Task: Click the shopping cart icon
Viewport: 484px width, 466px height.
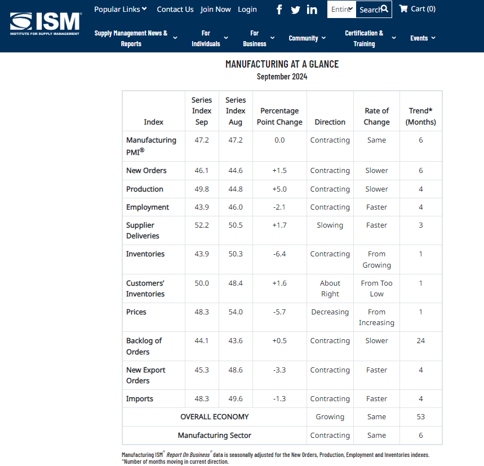Action: tap(403, 8)
